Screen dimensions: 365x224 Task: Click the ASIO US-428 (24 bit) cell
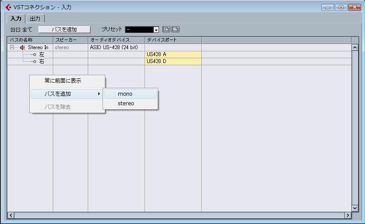[x=116, y=47]
